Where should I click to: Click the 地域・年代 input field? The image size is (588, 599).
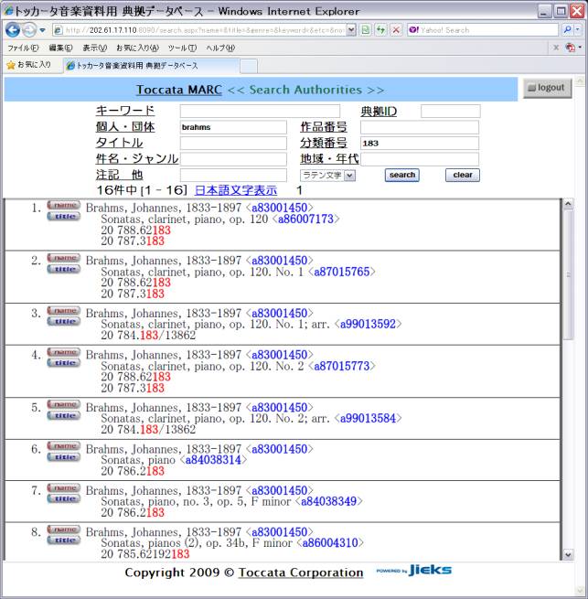[419, 159]
